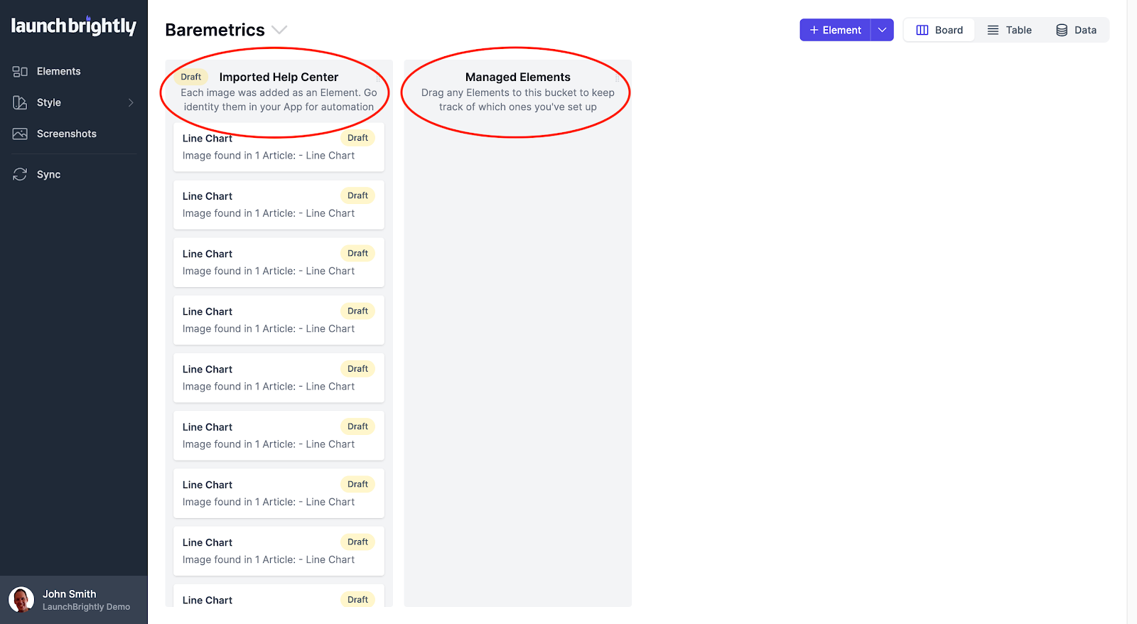Open the Baremetrics project dropdown chevron
The height and width of the screenshot is (624, 1137).
coord(279,30)
